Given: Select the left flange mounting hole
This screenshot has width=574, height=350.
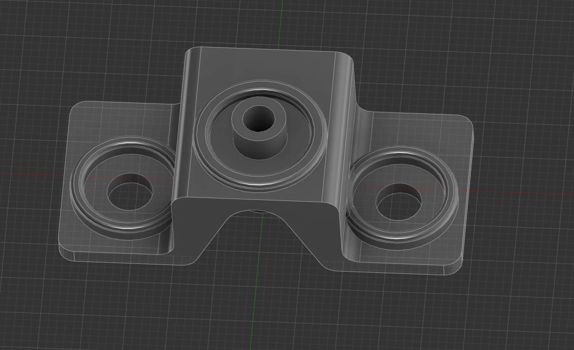Looking at the screenshot, I should pos(130,192).
